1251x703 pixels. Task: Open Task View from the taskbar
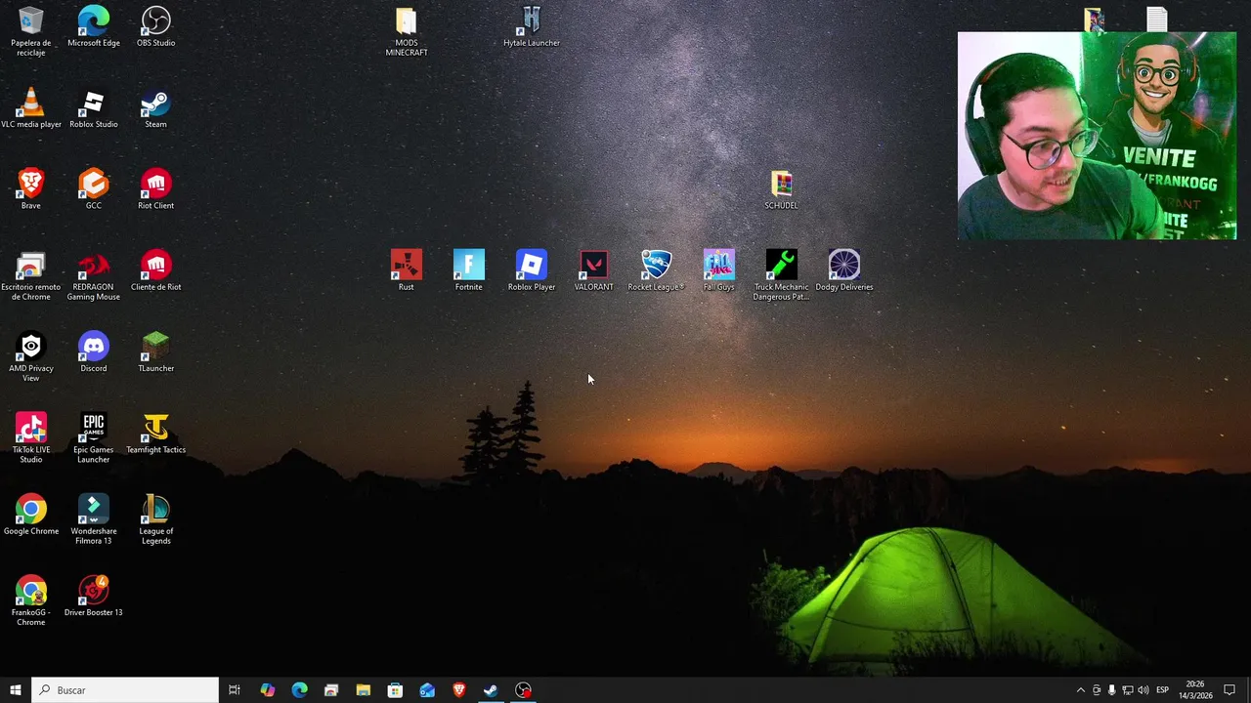click(x=235, y=690)
